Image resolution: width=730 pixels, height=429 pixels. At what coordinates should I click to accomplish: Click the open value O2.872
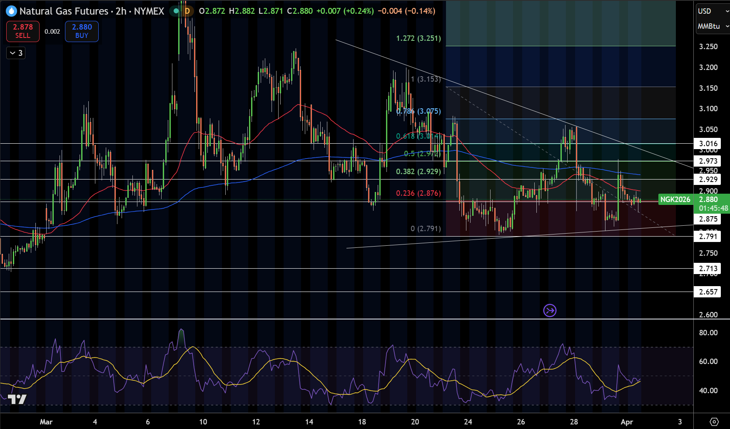click(x=212, y=11)
